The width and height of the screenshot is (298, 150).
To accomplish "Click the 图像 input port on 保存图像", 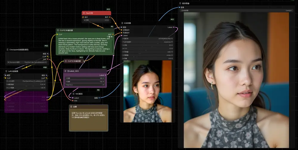I will (x=179, y=7).
